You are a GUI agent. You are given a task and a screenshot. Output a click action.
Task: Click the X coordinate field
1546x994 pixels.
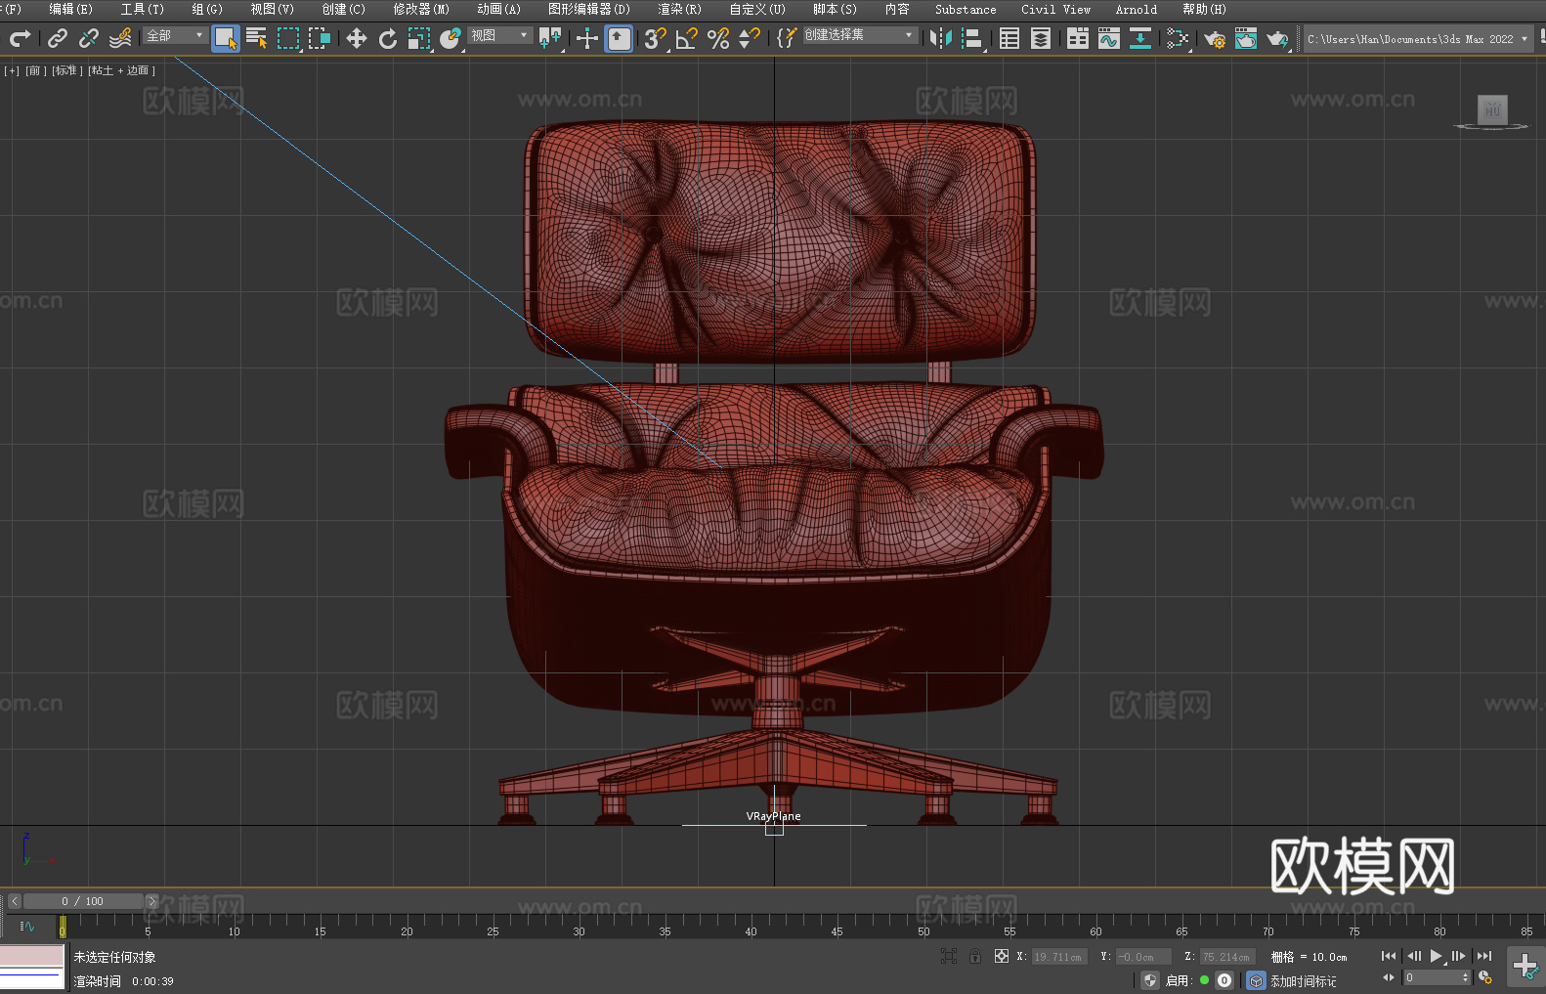[x=1059, y=957]
